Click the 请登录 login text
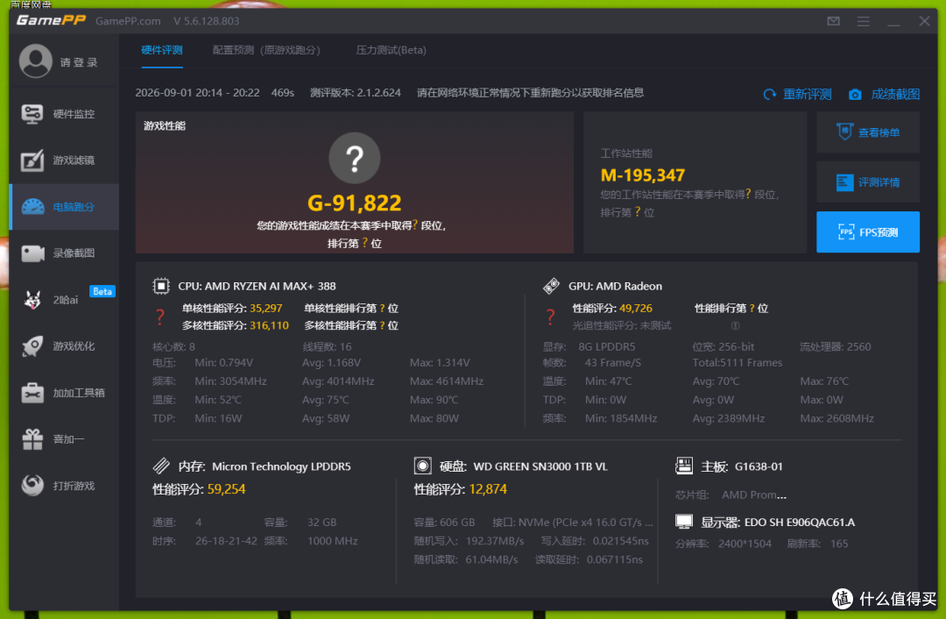 pyautogui.click(x=79, y=62)
